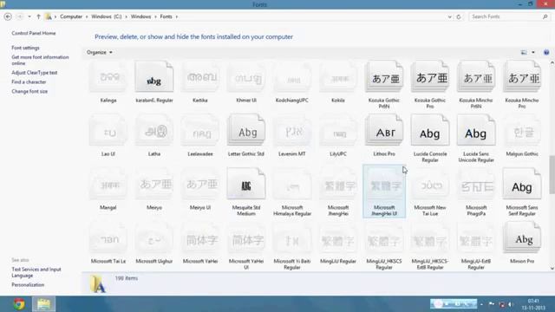Navigate to Windows (C:) in the breadcrumb
This screenshot has height=312, width=555.
click(107, 16)
